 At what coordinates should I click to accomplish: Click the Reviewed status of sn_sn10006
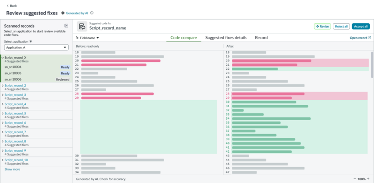[63, 79]
